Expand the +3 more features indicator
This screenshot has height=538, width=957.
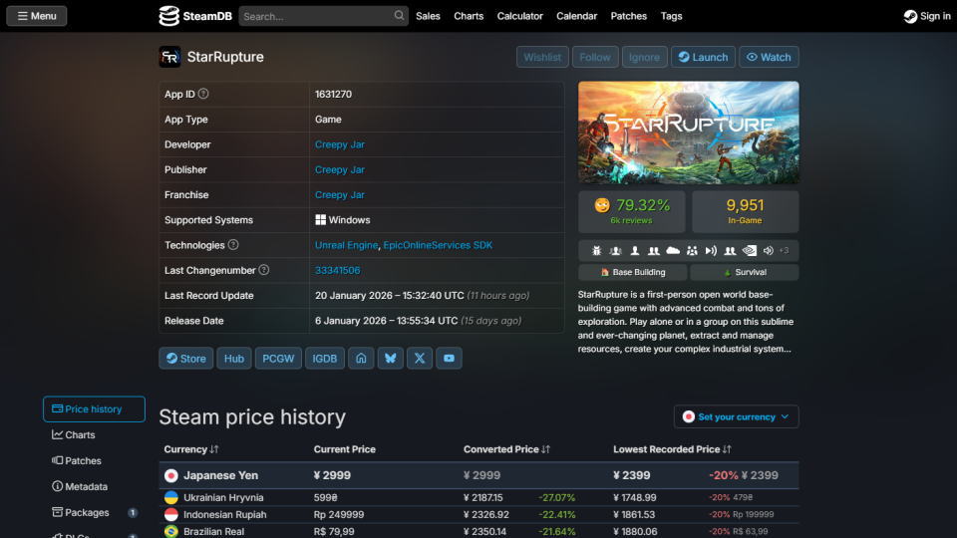coord(785,251)
